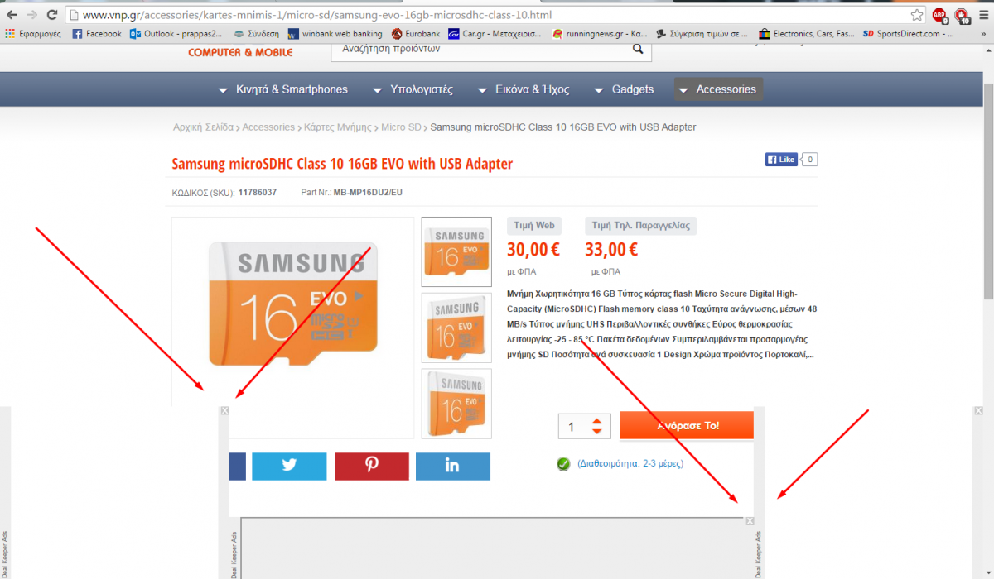
Task: Share on LinkedIn
Action: pos(453,467)
